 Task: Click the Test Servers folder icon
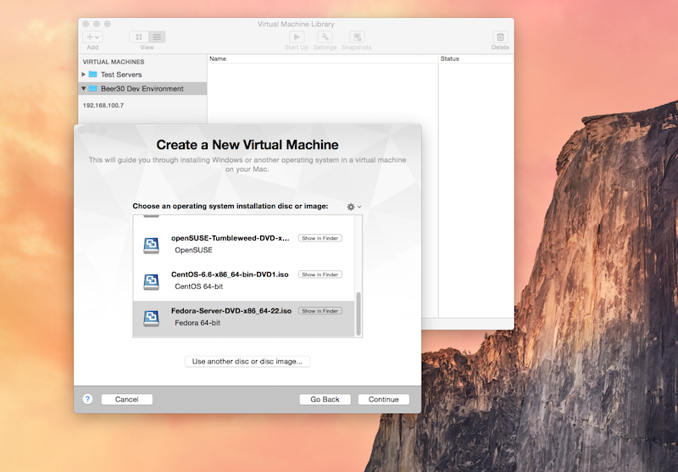[92, 75]
